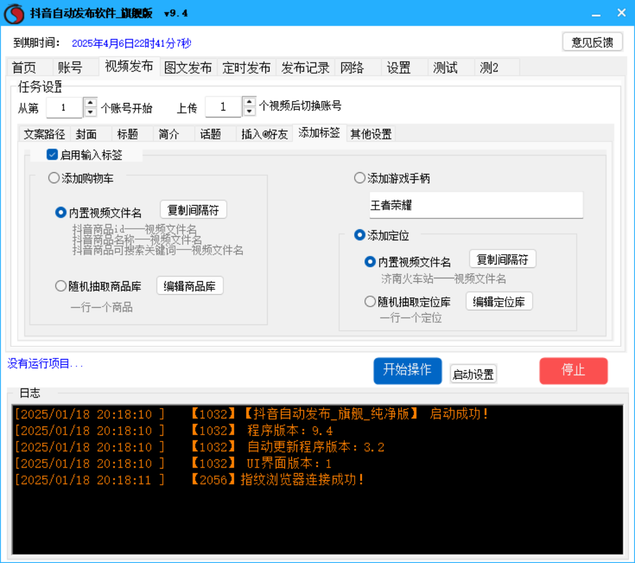This screenshot has width=635, height=563.
Task: Toggle the 启用输入标签 checkbox
Action: point(52,154)
